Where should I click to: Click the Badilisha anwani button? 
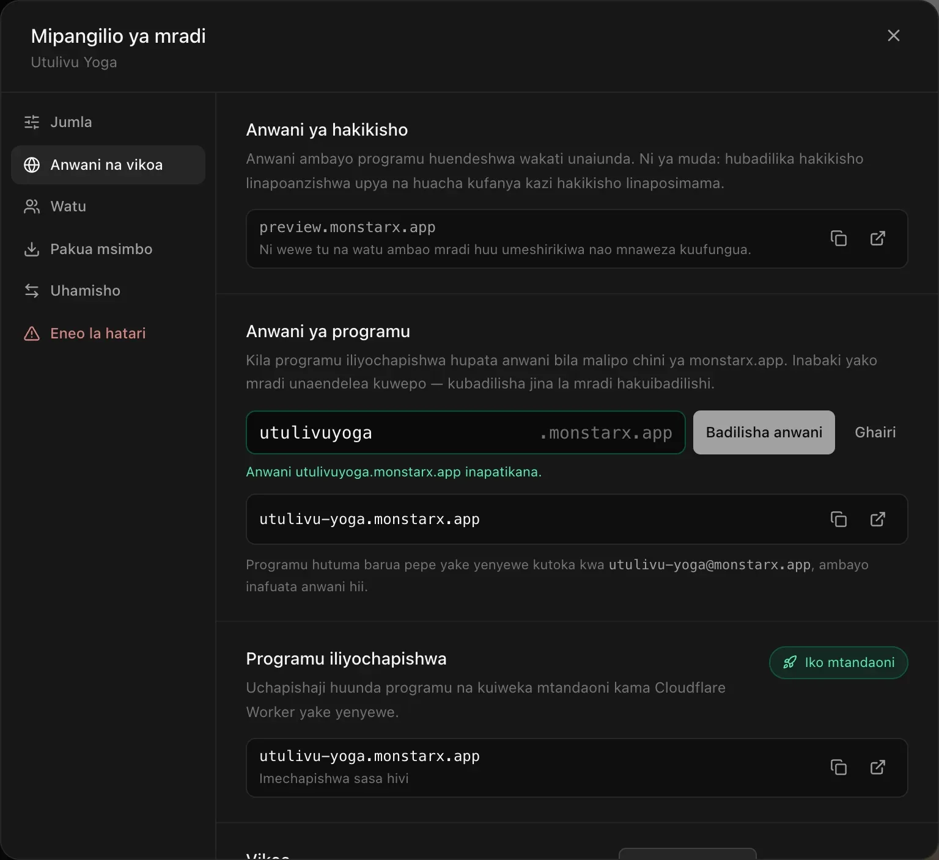(764, 432)
